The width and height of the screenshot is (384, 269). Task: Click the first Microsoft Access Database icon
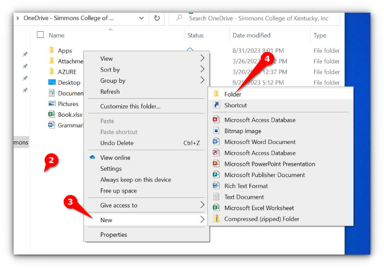pos(216,120)
